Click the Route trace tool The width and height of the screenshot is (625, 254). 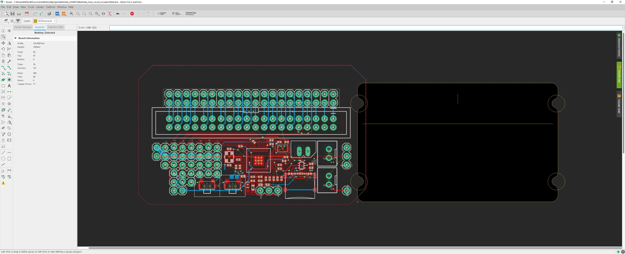(3, 68)
